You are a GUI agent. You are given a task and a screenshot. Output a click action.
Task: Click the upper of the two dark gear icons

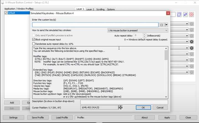click(x=192, y=42)
